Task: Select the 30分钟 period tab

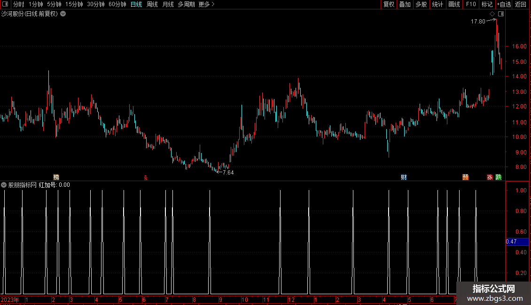Action: (95, 4)
